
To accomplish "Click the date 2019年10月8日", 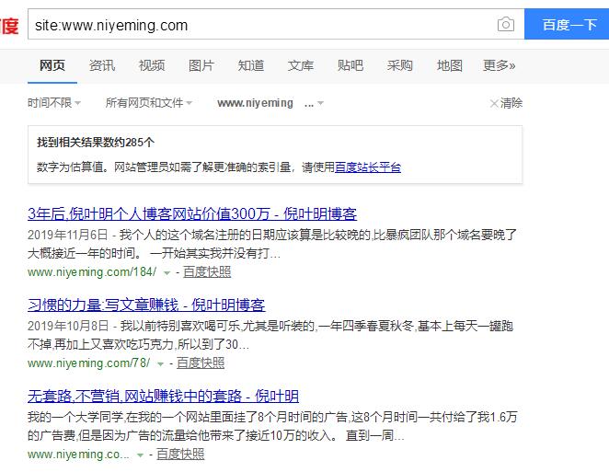I will tap(68, 326).
